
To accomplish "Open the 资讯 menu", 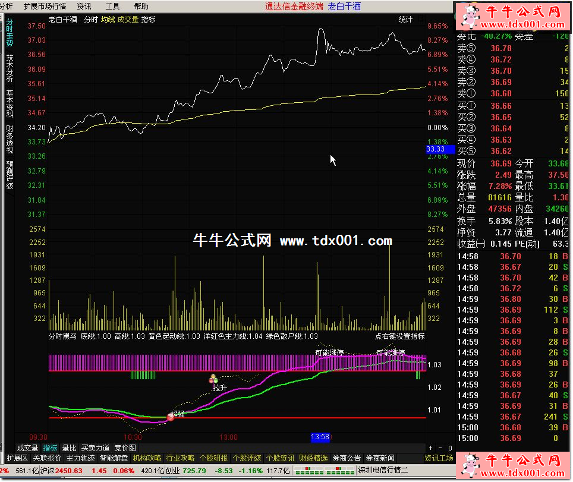I will [x=84, y=6].
